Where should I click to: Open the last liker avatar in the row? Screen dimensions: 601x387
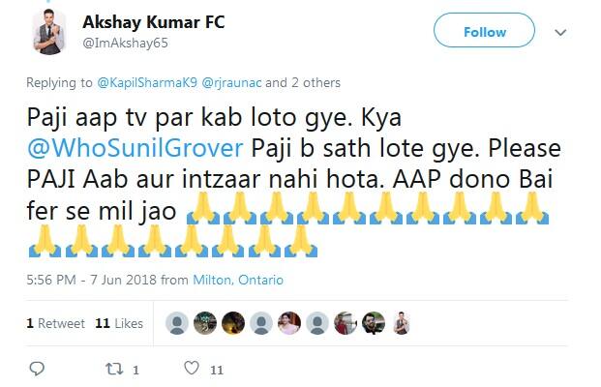401,324
